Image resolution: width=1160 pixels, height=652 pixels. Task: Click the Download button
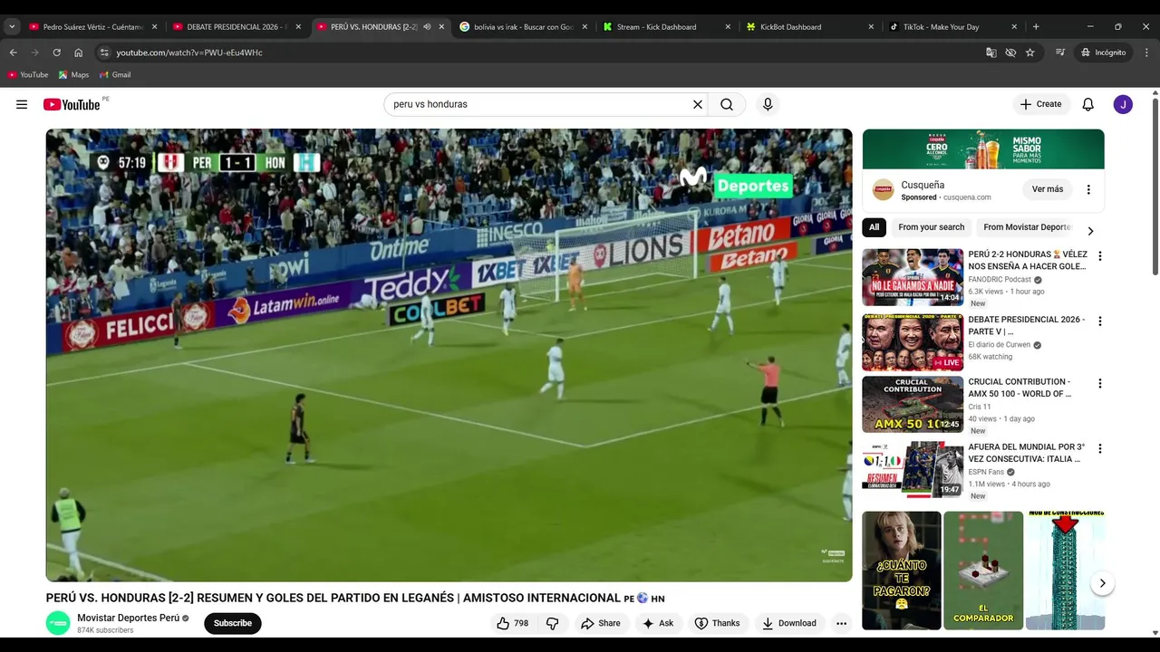(788, 623)
